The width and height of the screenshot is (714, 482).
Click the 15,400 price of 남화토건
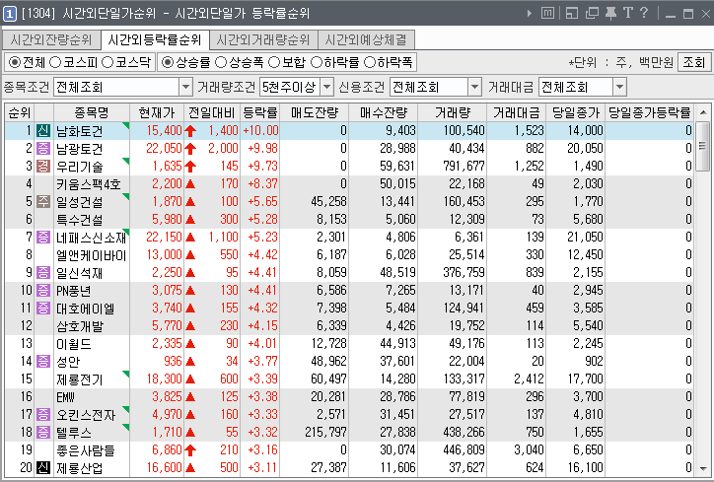[164, 131]
